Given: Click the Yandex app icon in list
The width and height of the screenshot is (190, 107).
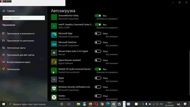Looking at the screenshot, I should point(54,97).
